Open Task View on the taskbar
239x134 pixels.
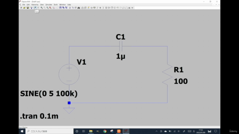pos(84,131)
